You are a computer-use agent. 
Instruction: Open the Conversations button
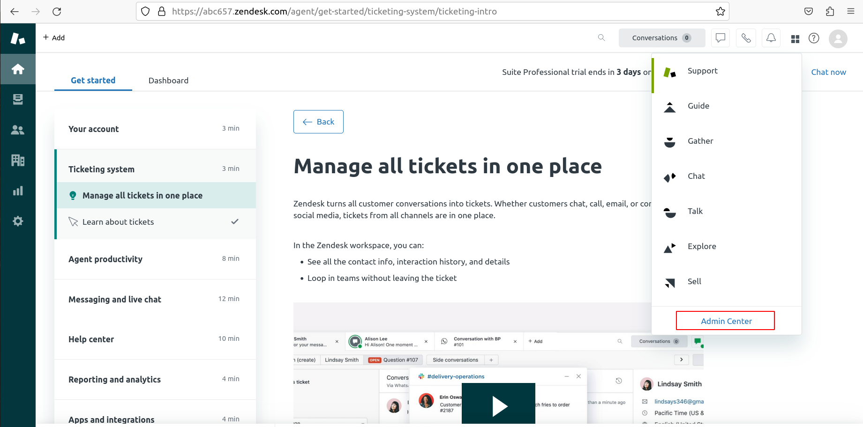click(662, 38)
